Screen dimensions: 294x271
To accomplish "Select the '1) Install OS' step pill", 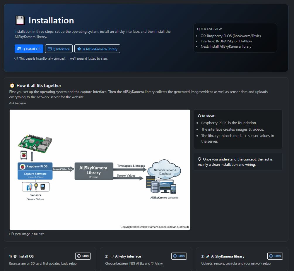I will tap(29, 49).
